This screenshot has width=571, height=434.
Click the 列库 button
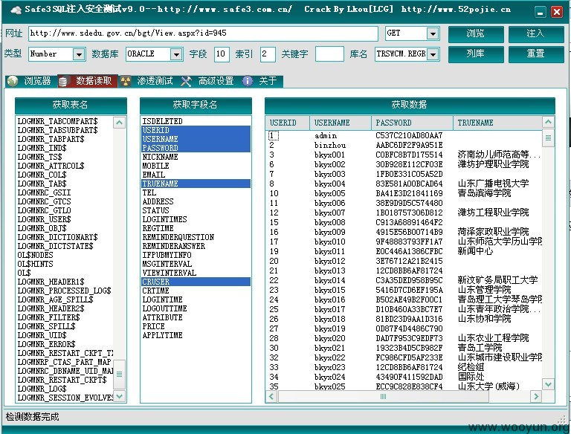[x=476, y=54]
